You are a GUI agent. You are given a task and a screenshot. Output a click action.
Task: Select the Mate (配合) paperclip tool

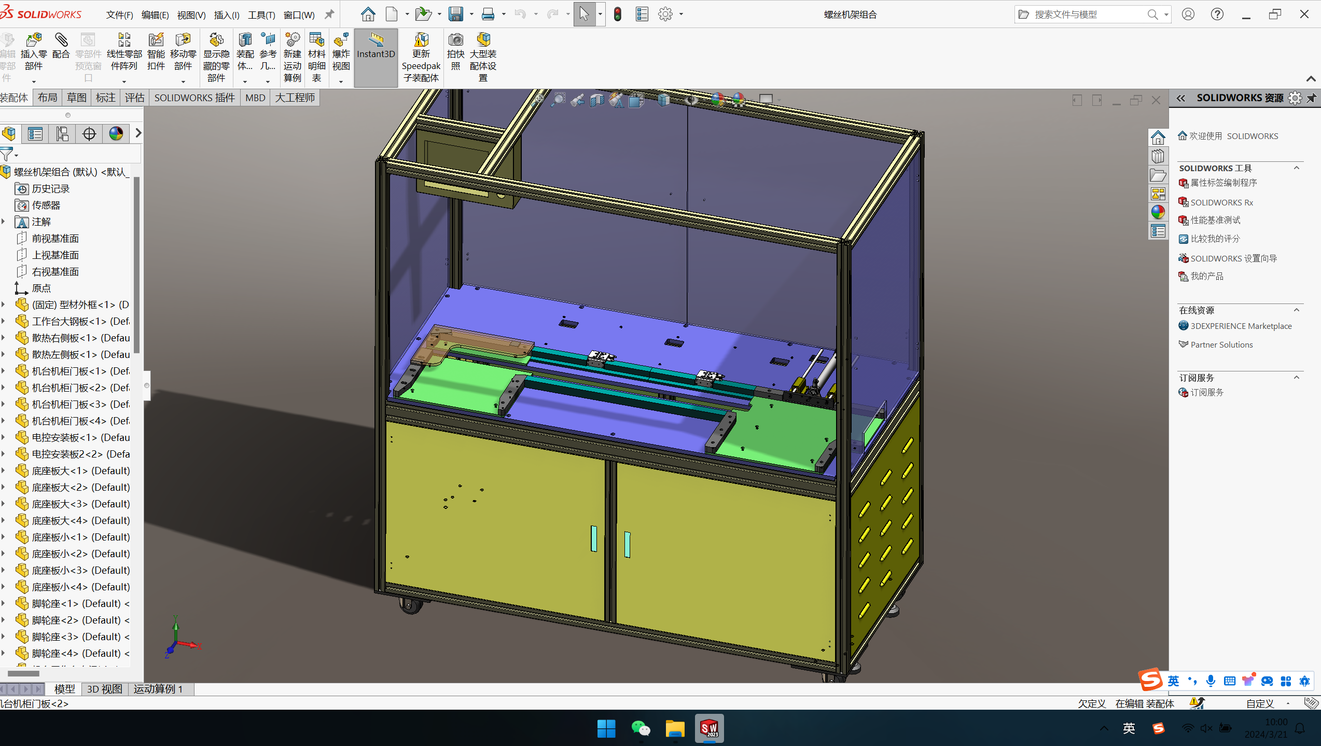click(61, 40)
